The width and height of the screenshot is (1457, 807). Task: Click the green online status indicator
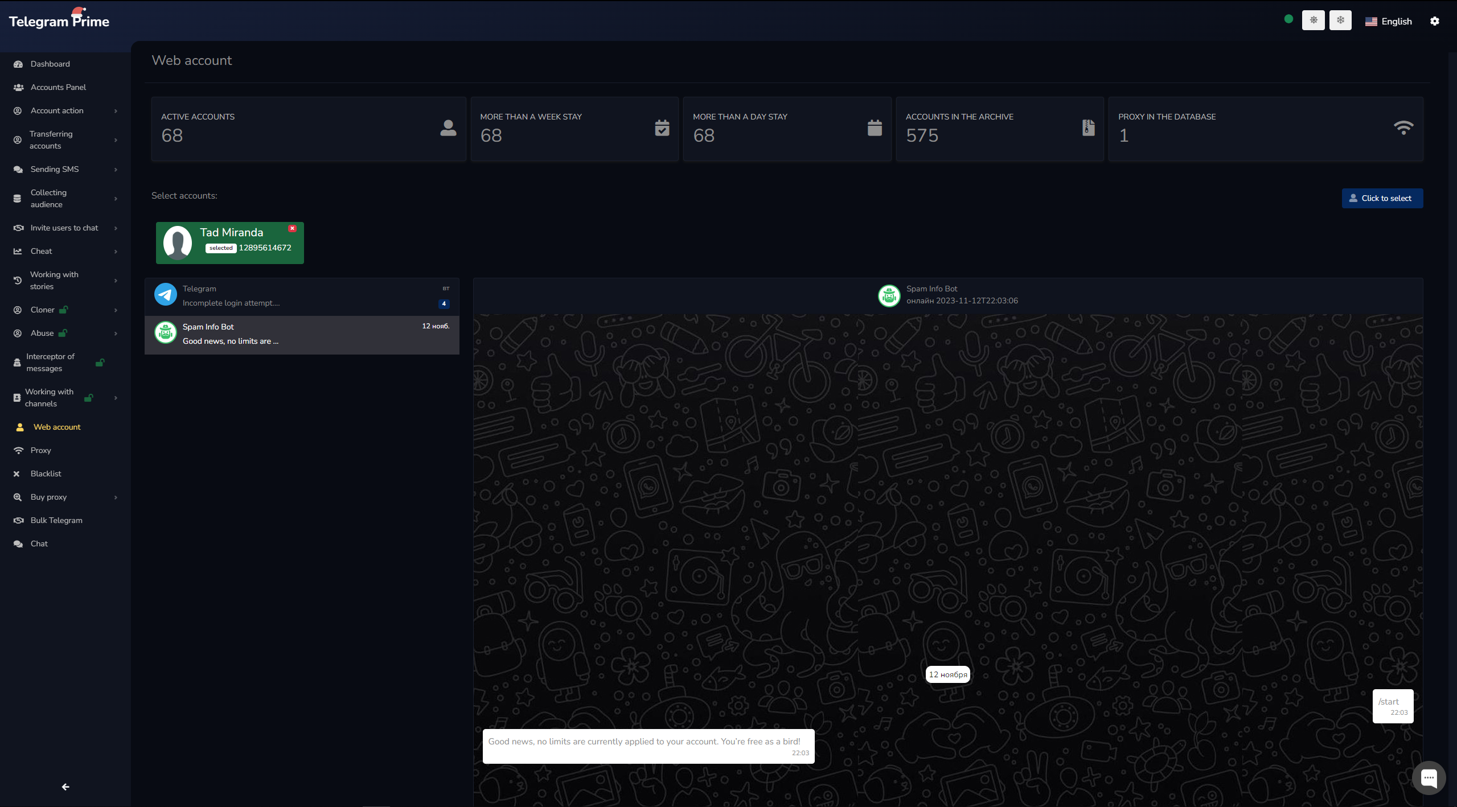[x=1288, y=19]
